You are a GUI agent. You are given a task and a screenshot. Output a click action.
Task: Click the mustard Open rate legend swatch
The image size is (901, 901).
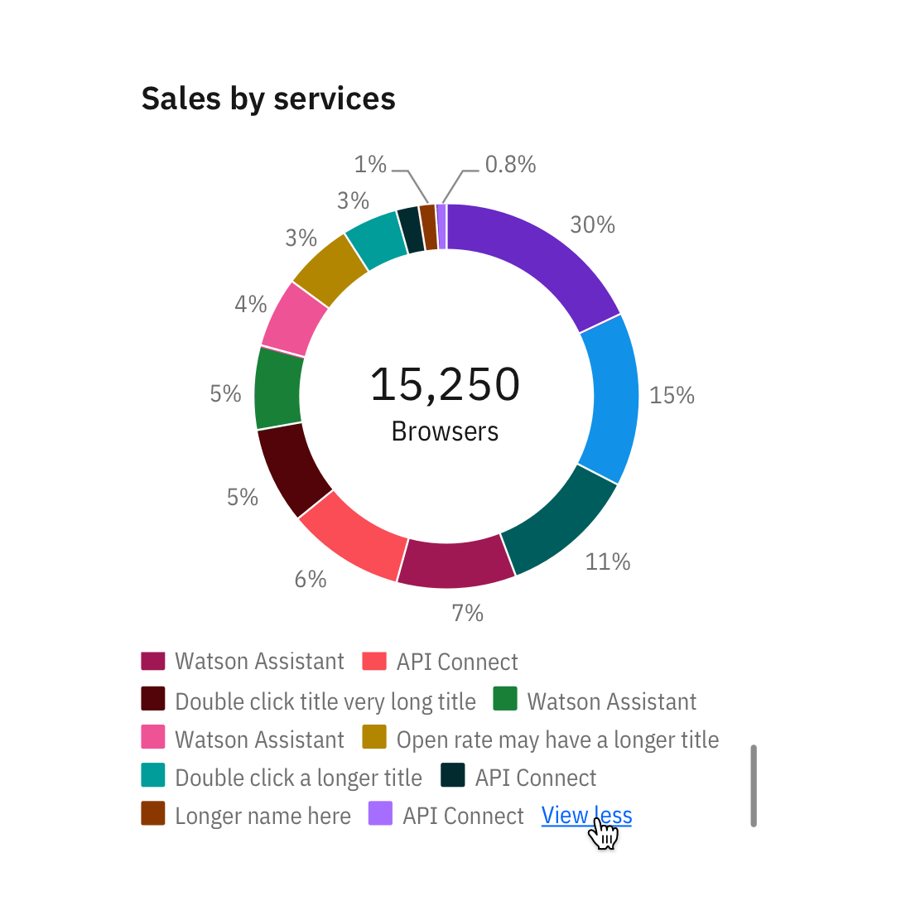(375, 738)
